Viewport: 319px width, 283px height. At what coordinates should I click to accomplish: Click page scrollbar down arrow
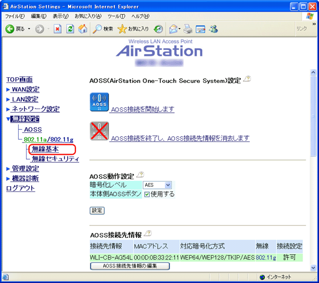313,268
